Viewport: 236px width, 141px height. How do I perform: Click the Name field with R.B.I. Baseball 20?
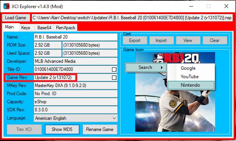pyautogui.click(x=76, y=37)
